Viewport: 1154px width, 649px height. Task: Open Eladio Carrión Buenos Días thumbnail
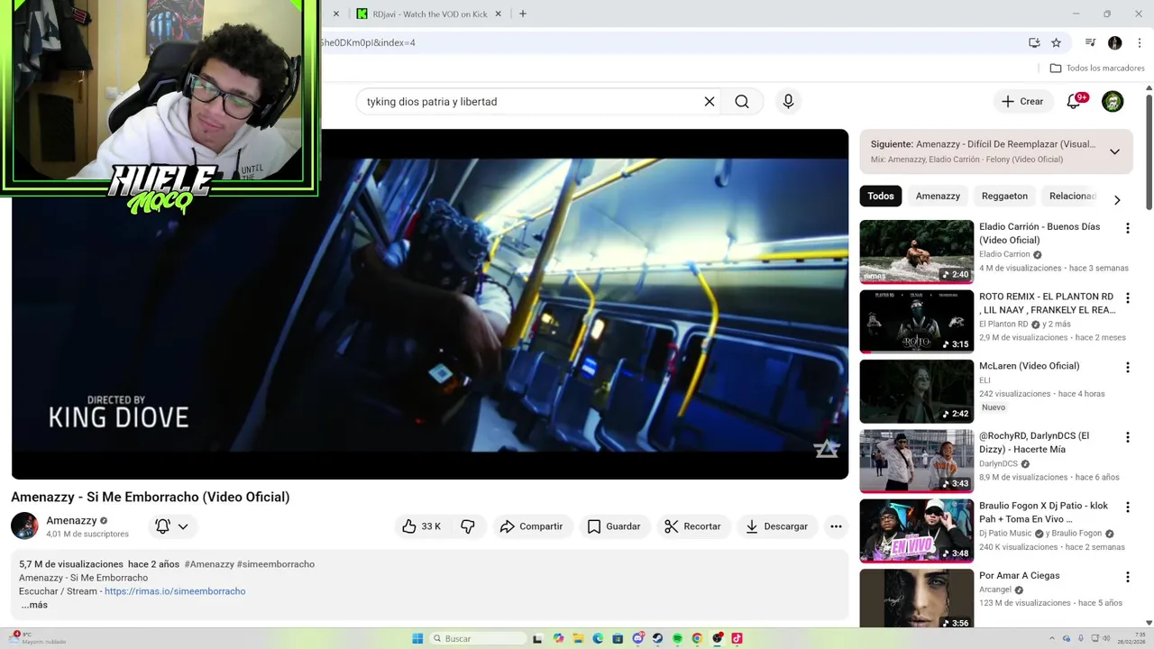[916, 251]
